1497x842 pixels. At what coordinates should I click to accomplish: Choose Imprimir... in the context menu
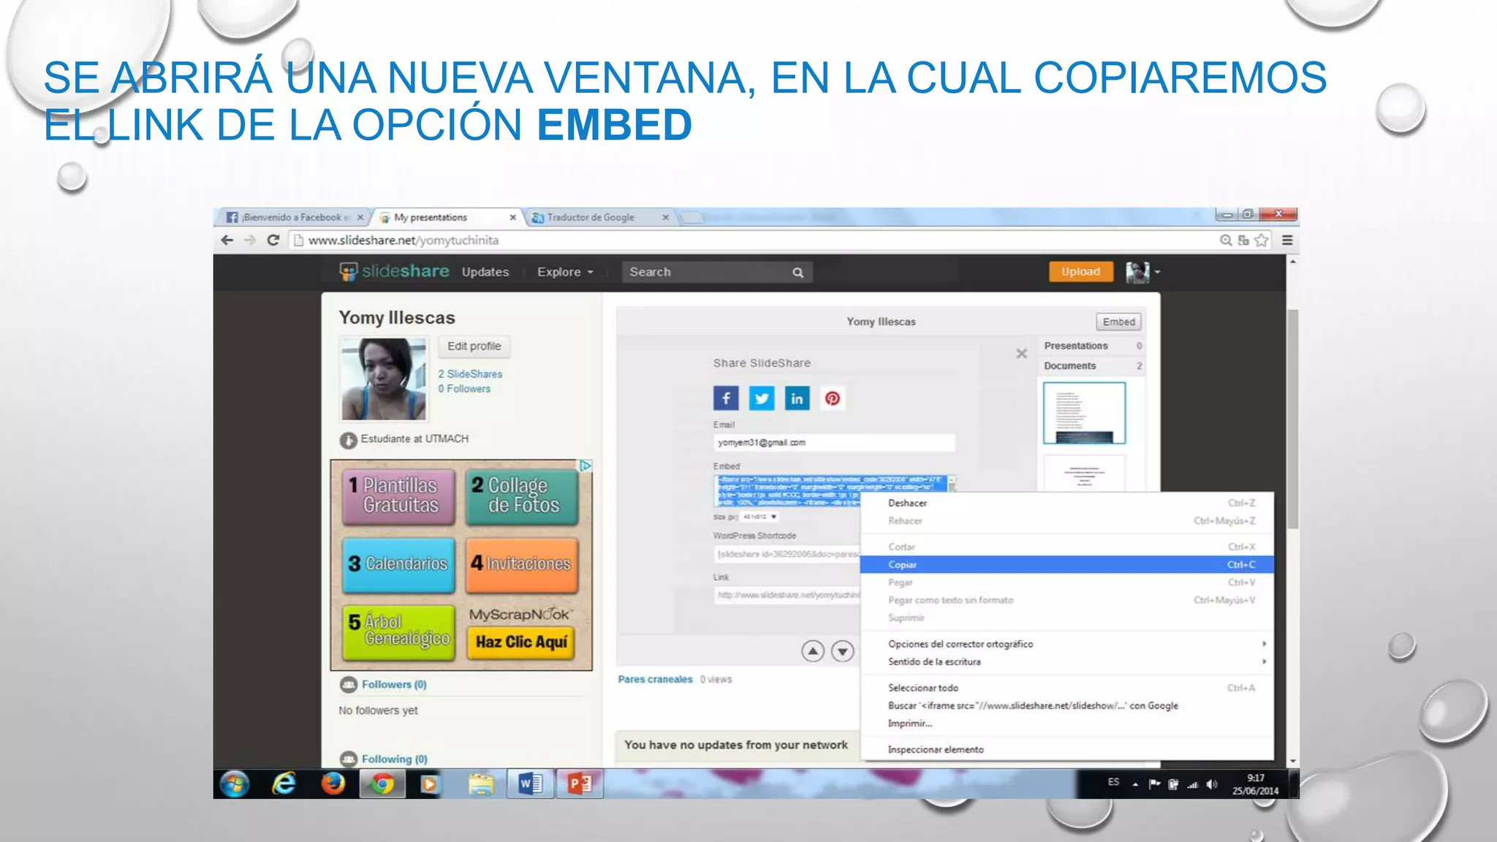[x=1067, y=723]
